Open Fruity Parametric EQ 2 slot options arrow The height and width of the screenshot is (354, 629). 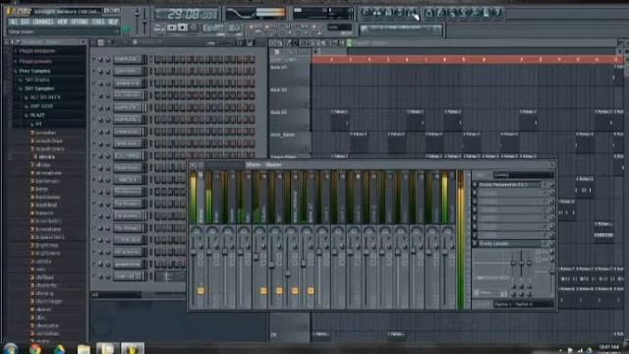pos(545,185)
